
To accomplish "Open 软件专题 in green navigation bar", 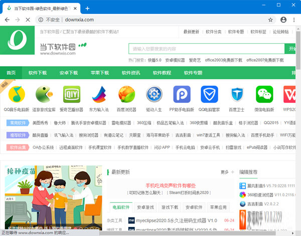I will pyautogui.click(x=193, y=73).
